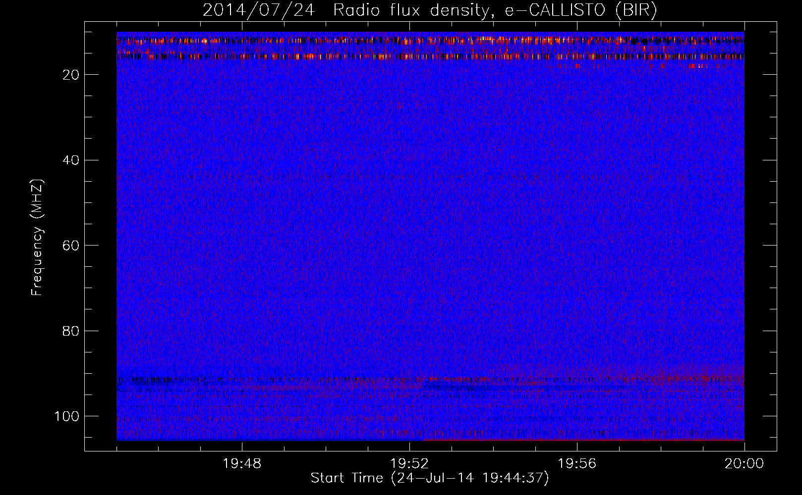Click the 40 MHz frequency tick label
This screenshot has height=495, width=802.
[x=71, y=160]
